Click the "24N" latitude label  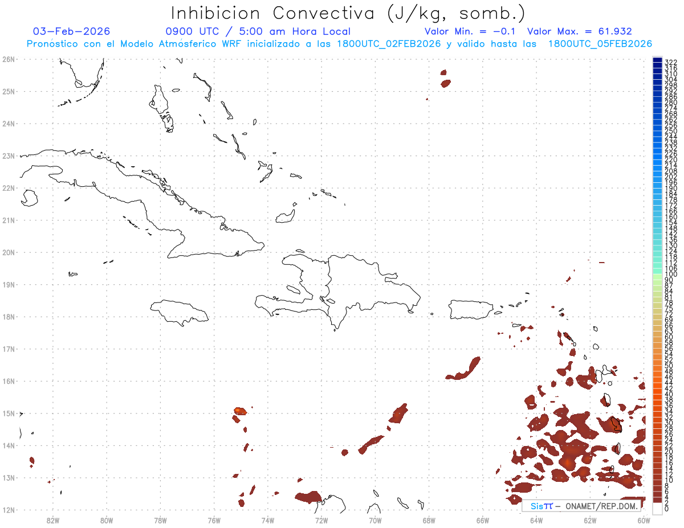tap(9, 124)
